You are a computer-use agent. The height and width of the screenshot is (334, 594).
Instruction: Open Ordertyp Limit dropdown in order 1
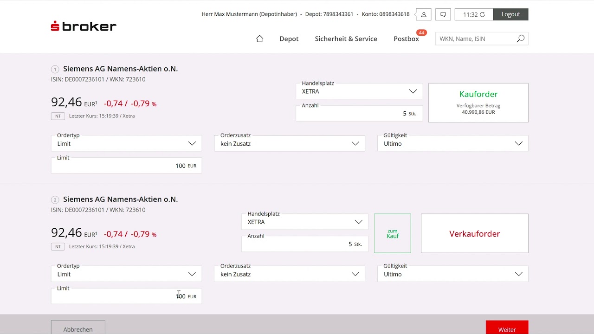tap(126, 144)
